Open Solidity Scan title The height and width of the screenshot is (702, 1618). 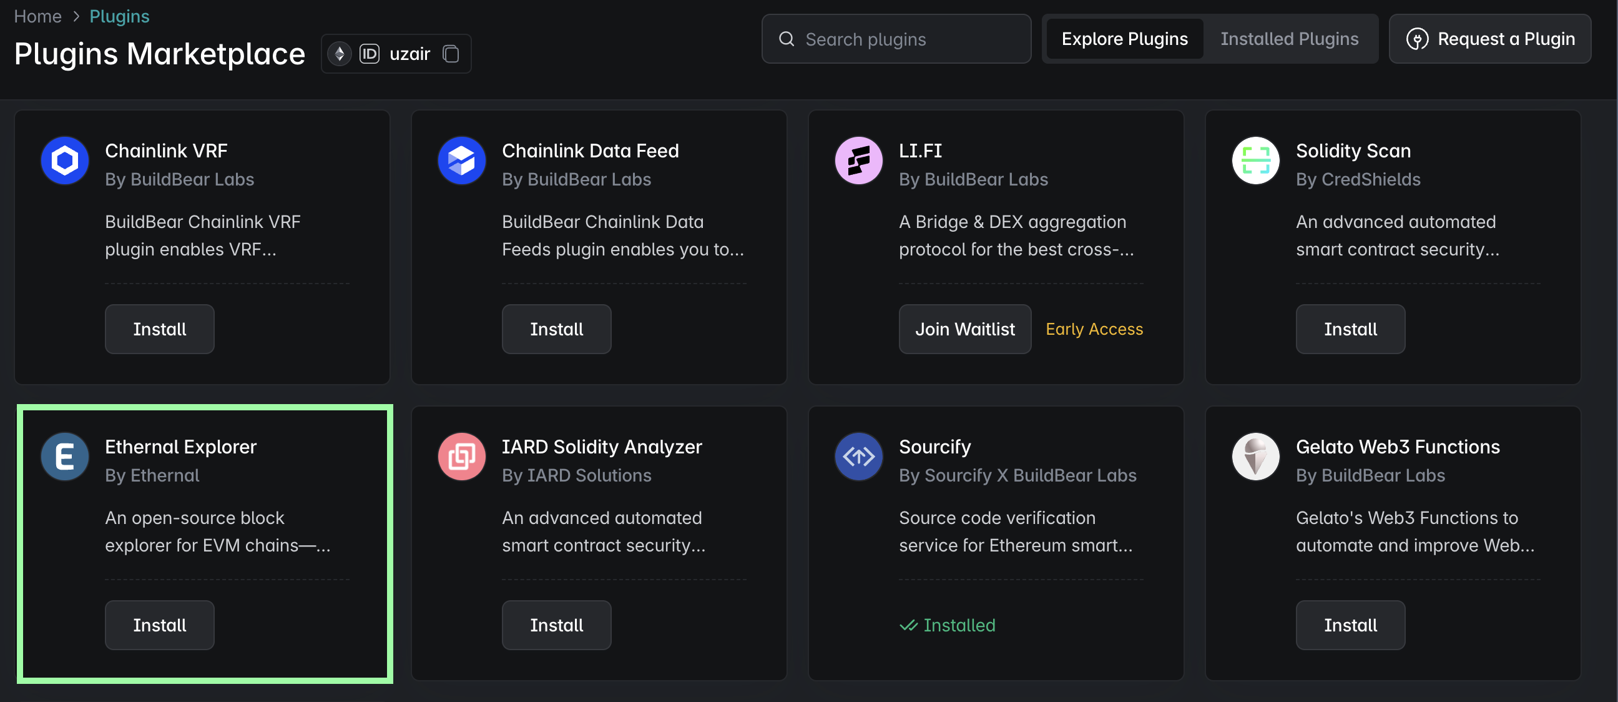click(1353, 151)
